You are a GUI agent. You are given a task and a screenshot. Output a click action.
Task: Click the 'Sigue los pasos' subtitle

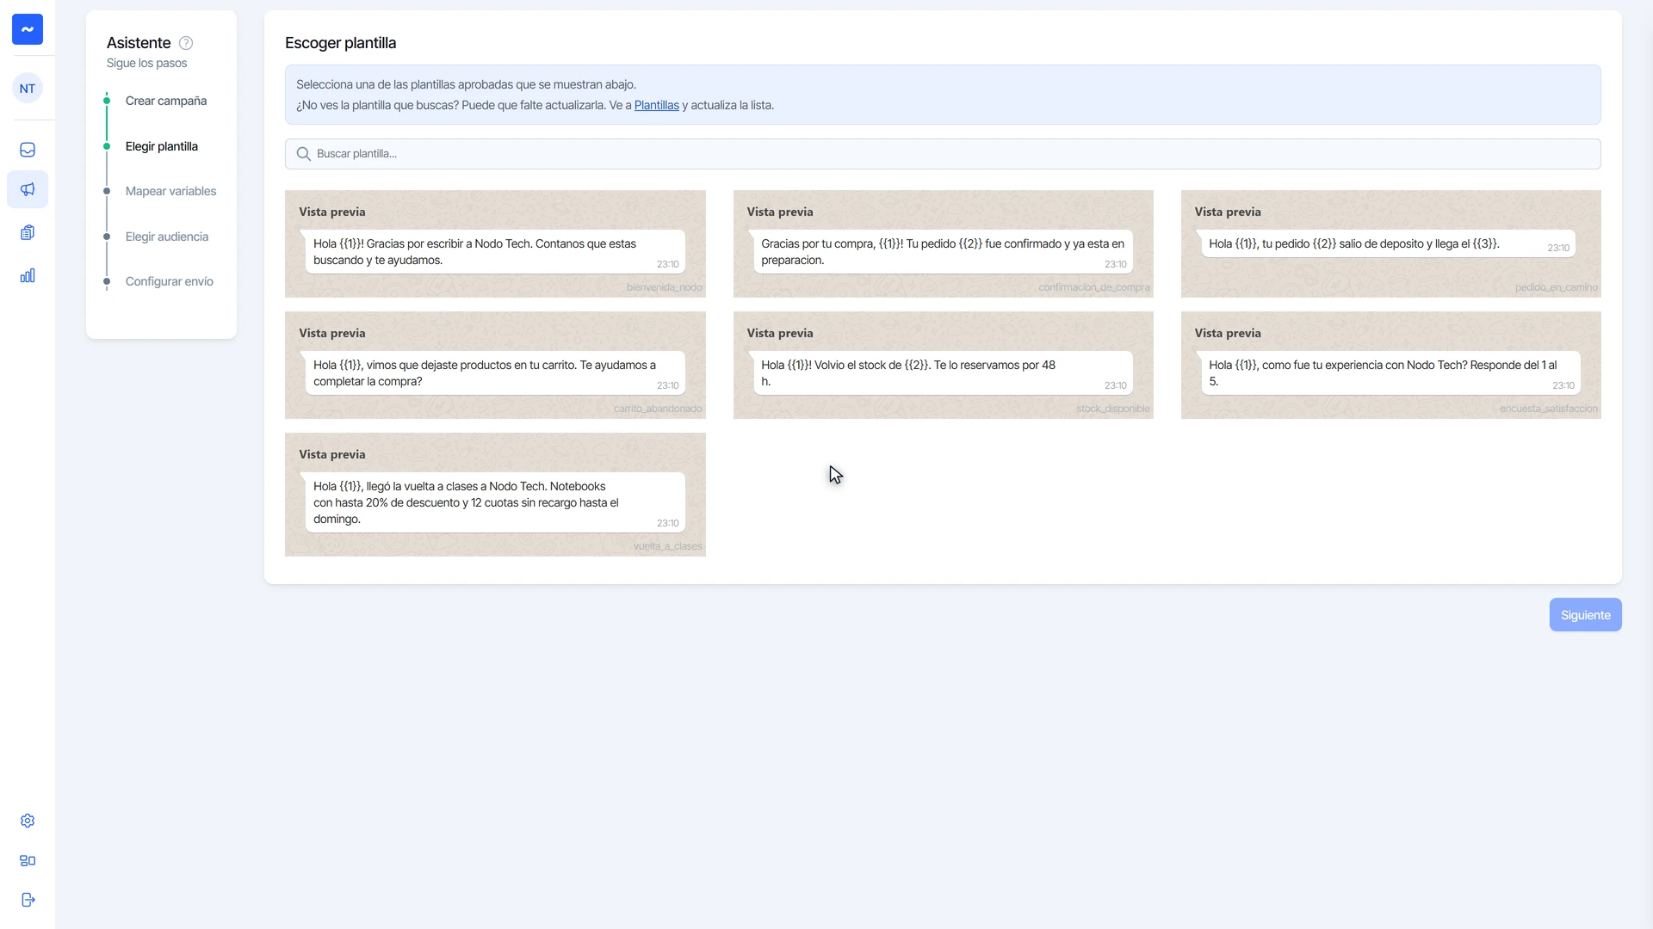coord(146,64)
